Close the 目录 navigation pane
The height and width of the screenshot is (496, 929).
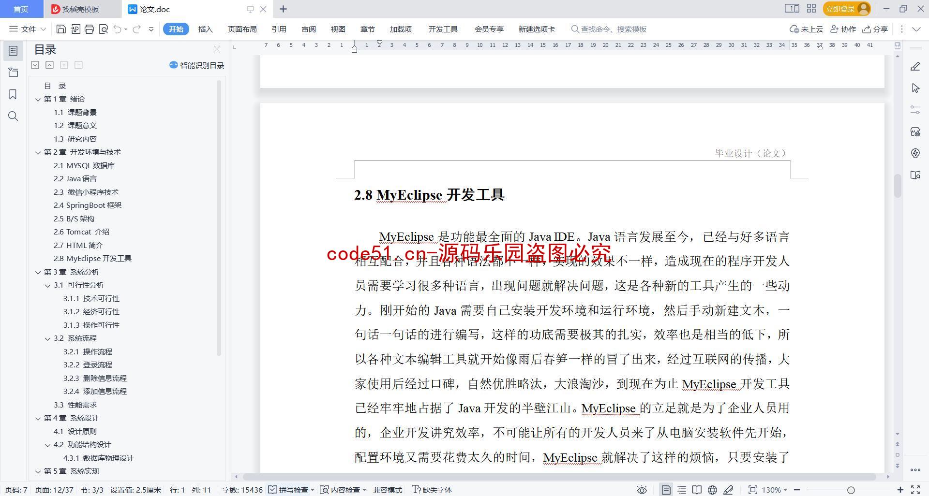click(217, 49)
